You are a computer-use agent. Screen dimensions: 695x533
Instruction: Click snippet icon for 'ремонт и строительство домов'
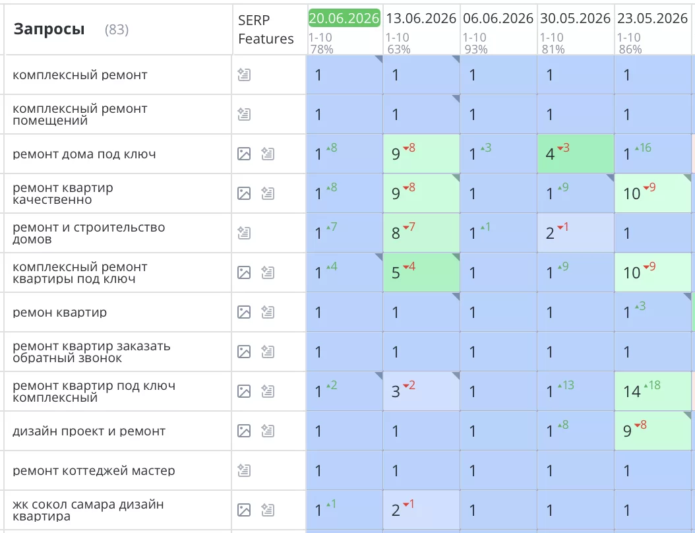click(244, 233)
